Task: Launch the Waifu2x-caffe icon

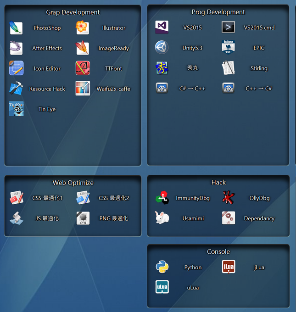Action: coord(83,88)
